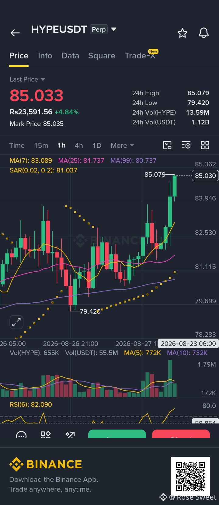This screenshot has height=505, width=219.
Task: Add HYPEUSDT to favorites with star icon
Action: click(x=182, y=33)
